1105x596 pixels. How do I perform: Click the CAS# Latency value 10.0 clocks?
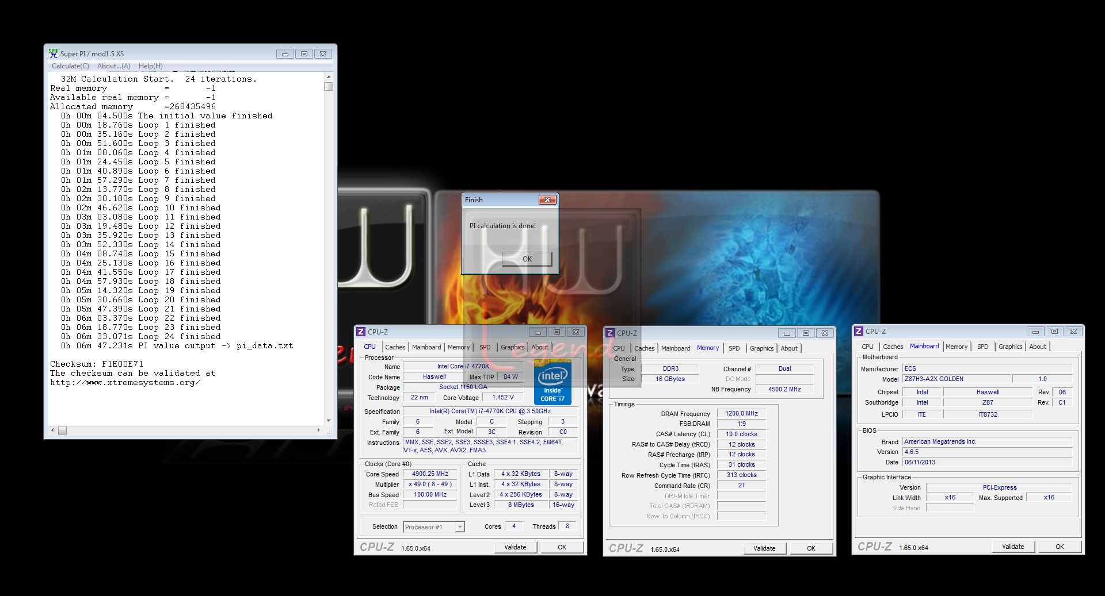point(741,434)
